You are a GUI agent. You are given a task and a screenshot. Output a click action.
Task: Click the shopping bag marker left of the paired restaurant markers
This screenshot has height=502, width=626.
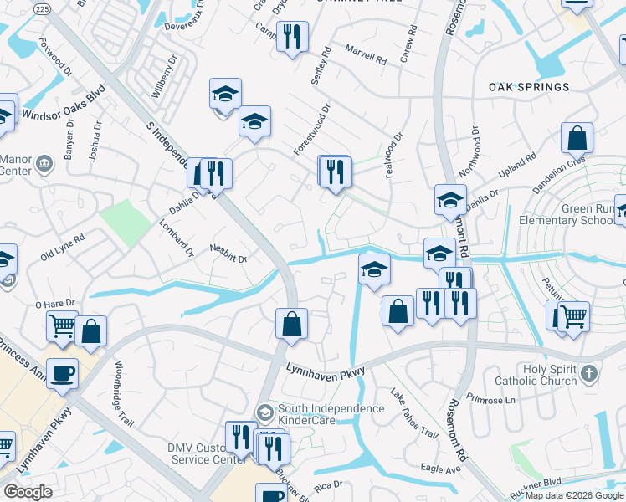click(x=398, y=311)
